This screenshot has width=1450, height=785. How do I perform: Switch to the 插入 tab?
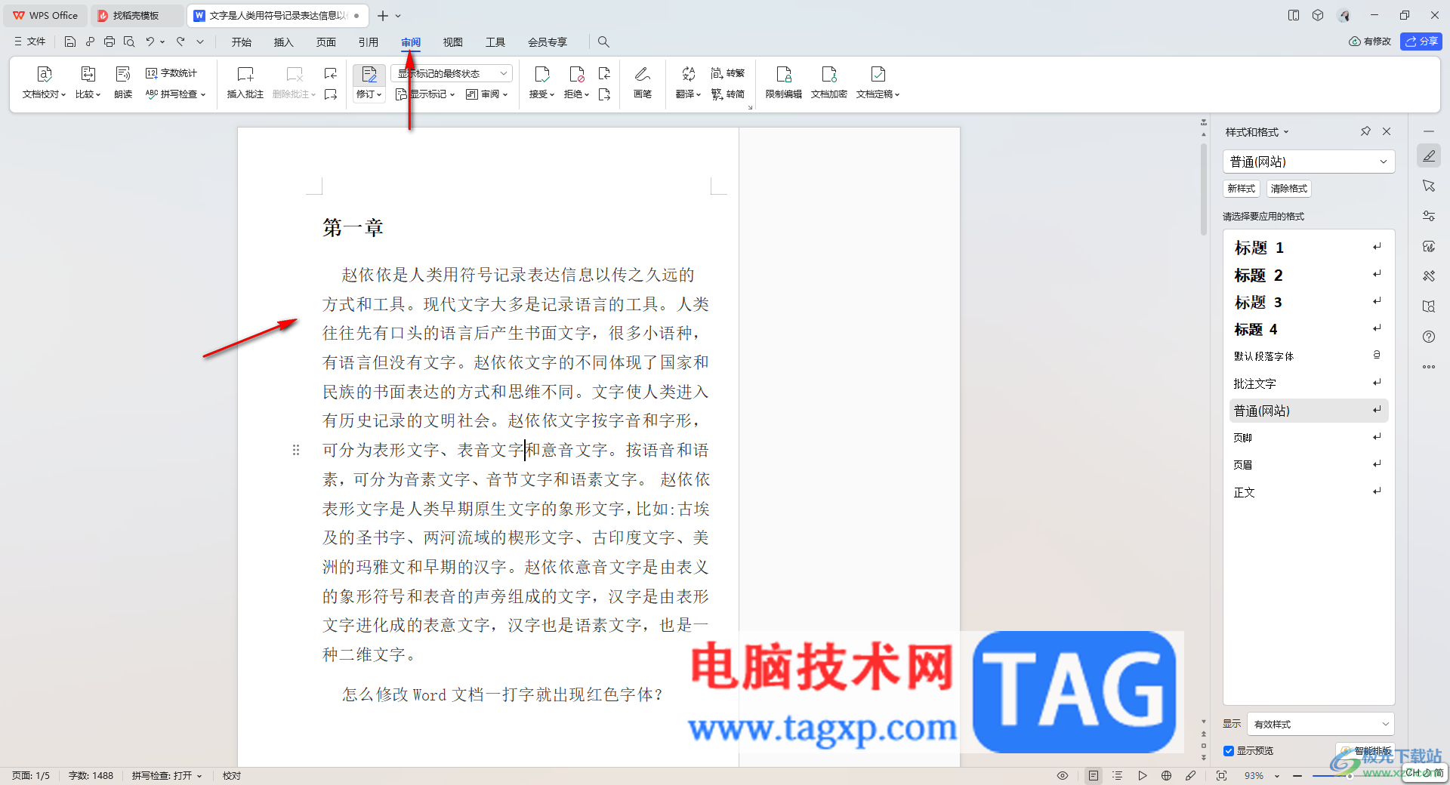284,42
